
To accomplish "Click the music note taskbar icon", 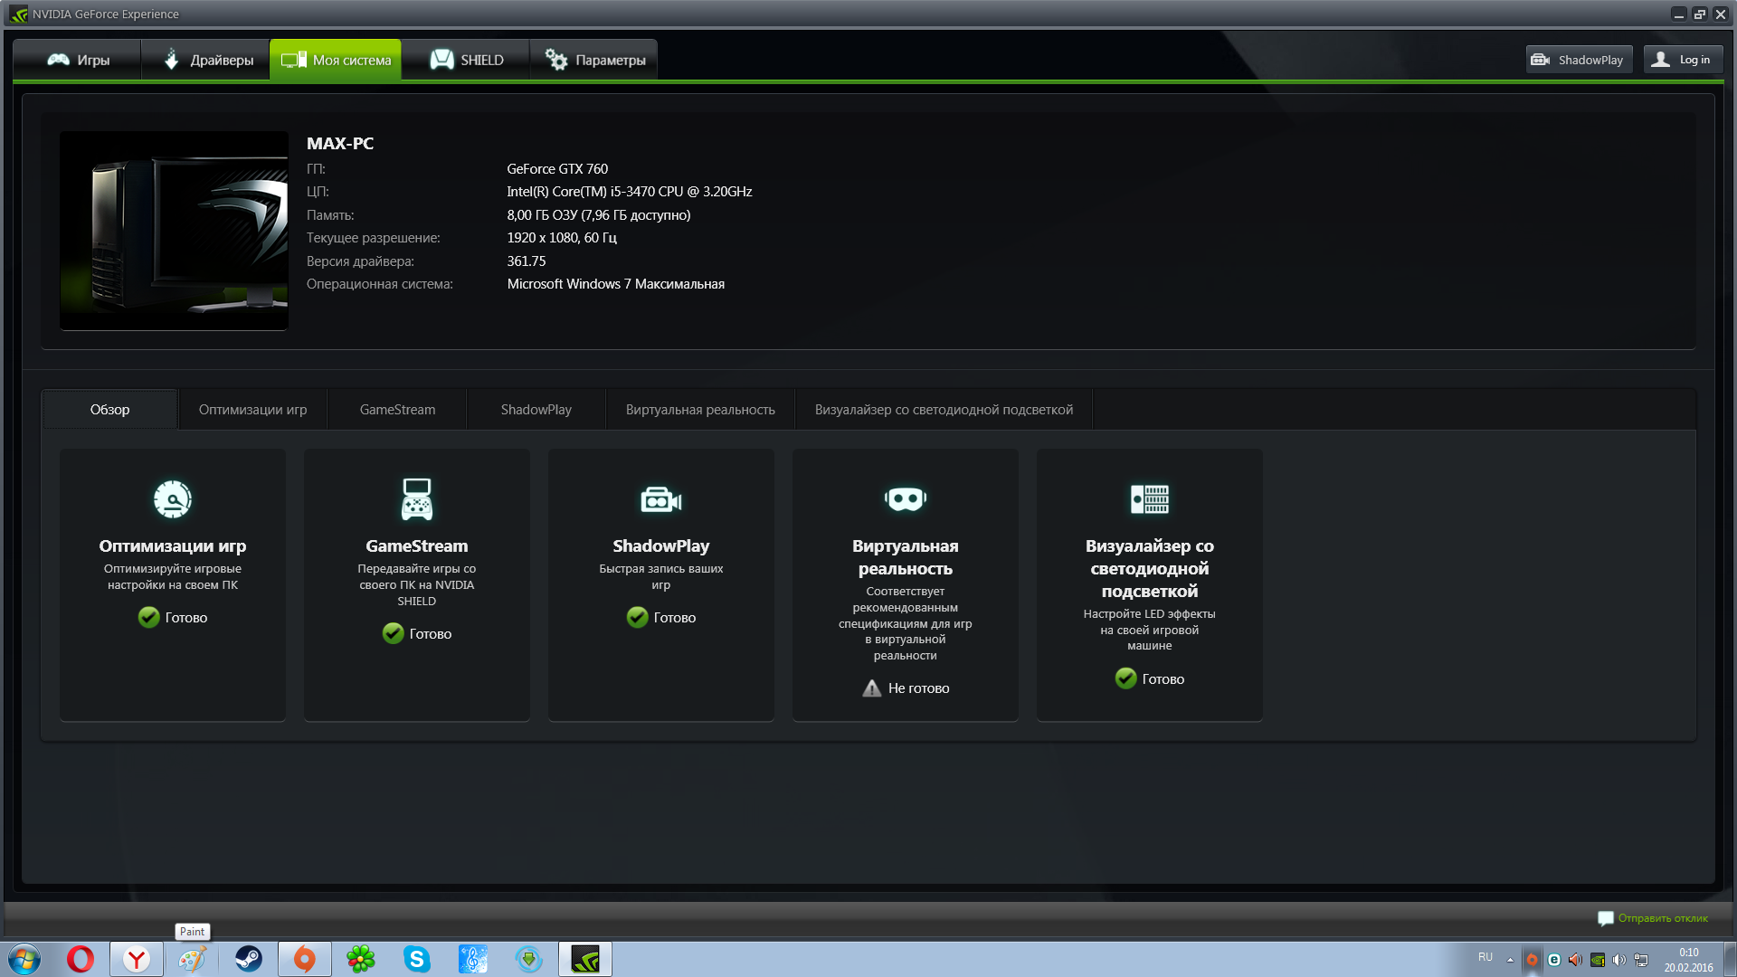I will 473,959.
